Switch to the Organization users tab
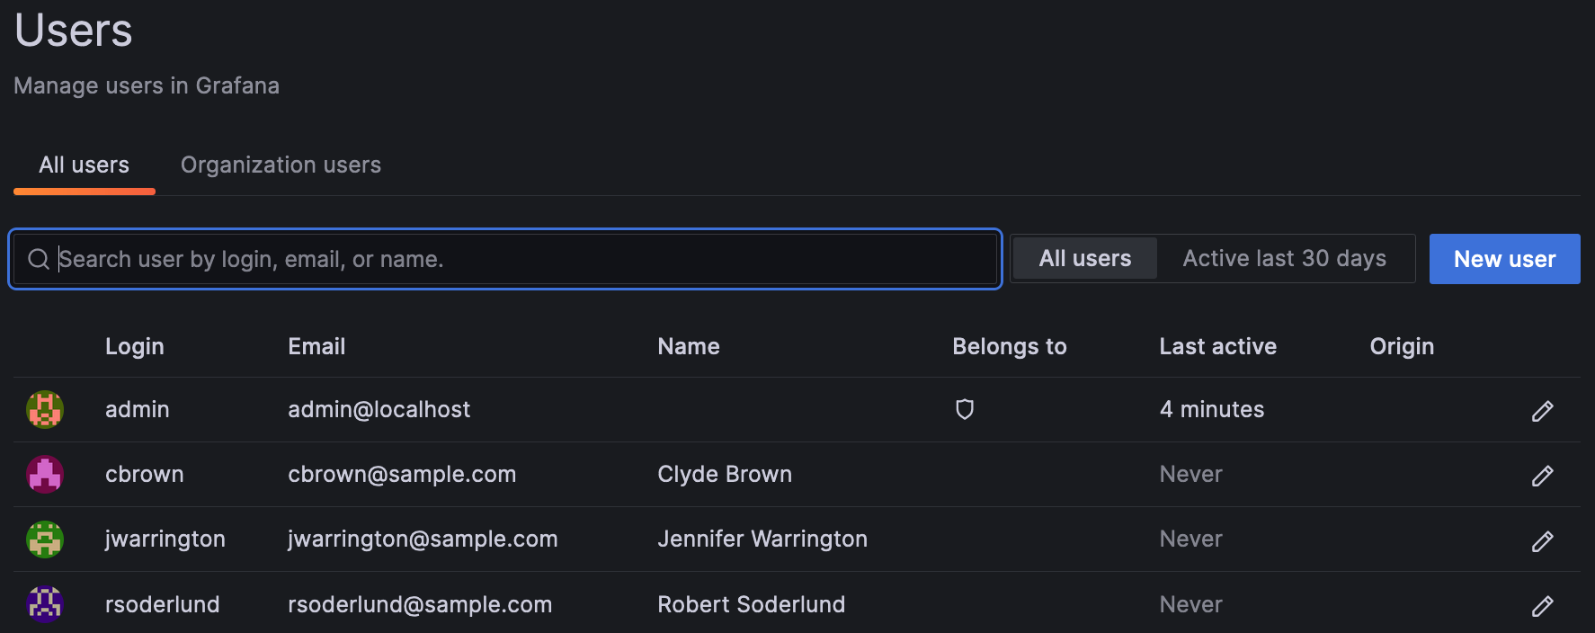Screen dimensions: 1595x633 [281, 165]
